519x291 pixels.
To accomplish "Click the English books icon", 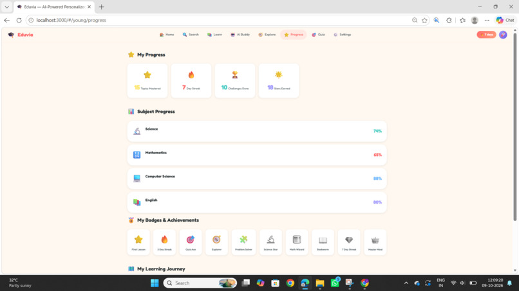I will coord(137,202).
